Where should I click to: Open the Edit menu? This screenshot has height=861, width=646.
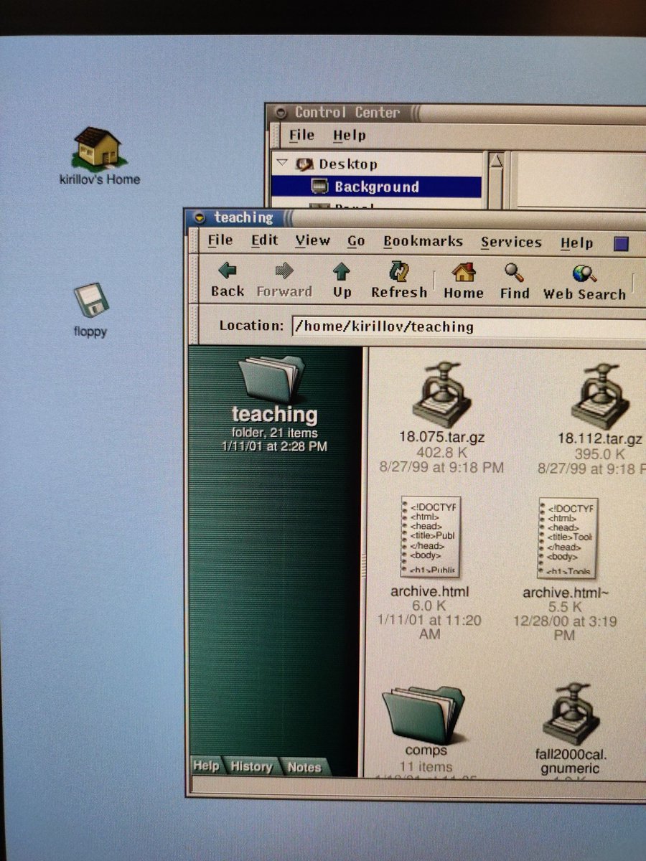pos(264,240)
